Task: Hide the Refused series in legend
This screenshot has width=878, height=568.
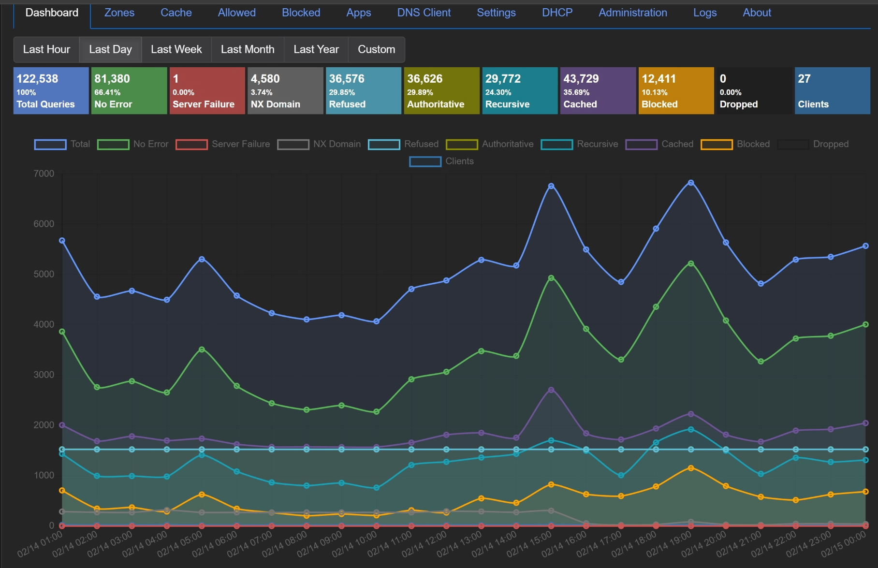Action: pyautogui.click(x=384, y=144)
